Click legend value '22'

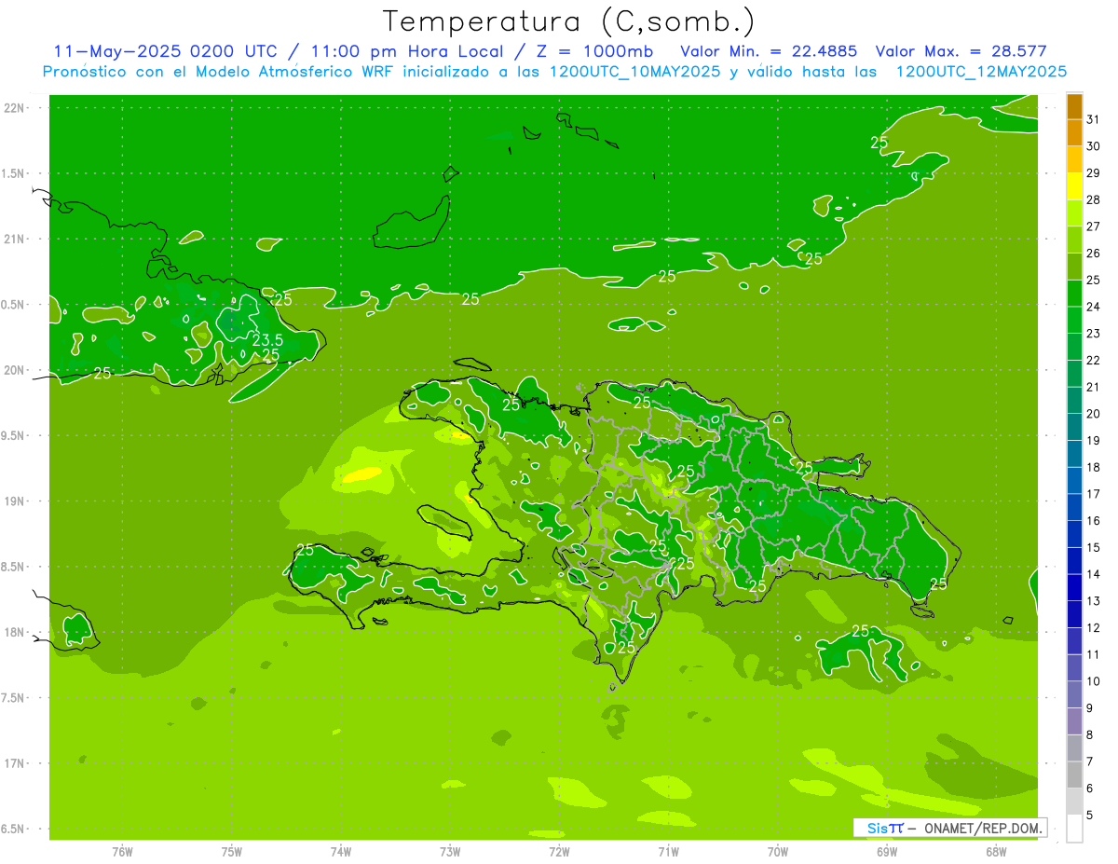click(x=1094, y=360)
